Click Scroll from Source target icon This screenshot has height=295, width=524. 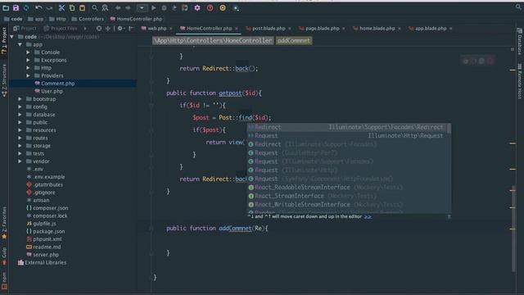pos(99,29)
